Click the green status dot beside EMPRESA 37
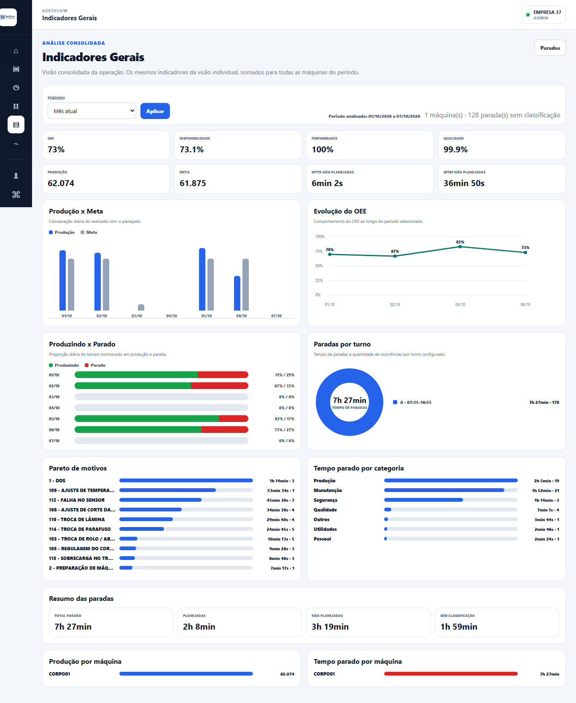Viewport: 576px width, 703px height. point(528,15)
